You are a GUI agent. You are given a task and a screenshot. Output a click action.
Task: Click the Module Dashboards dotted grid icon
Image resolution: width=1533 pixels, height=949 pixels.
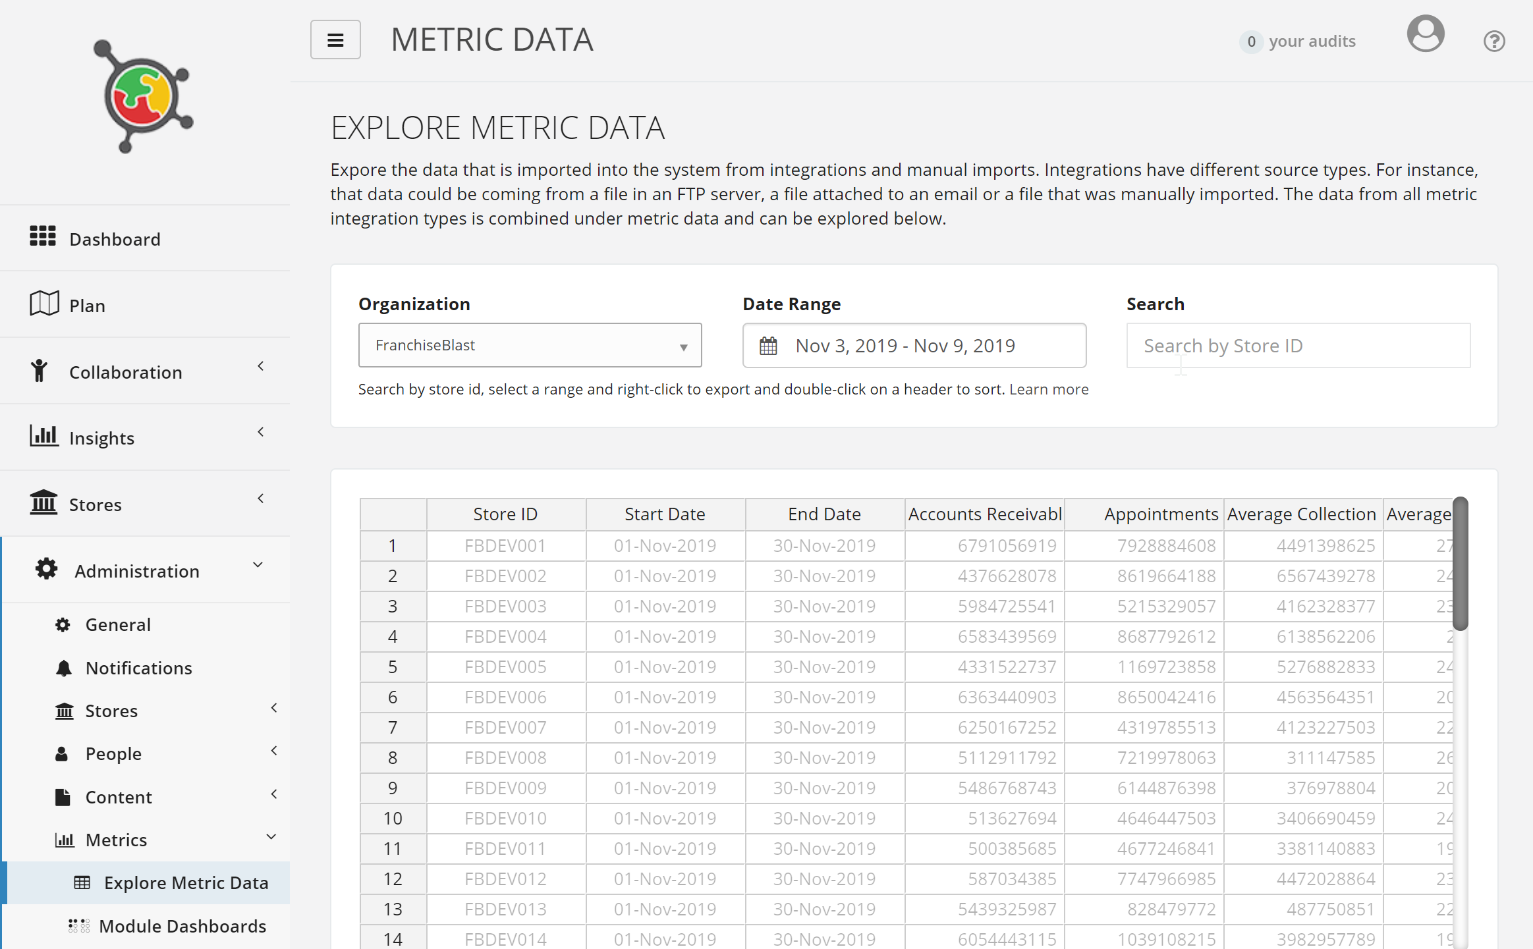(79, 926)
